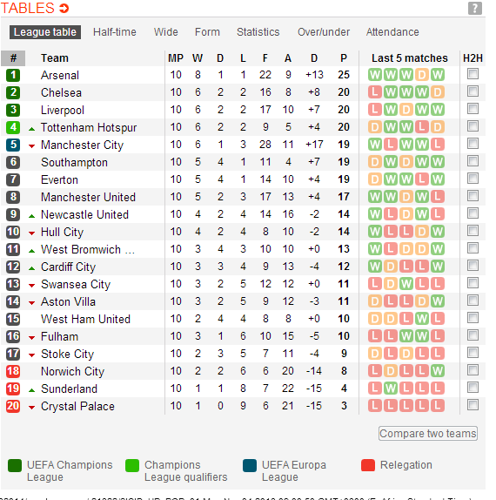Click the Last 5 matches column header
496x500 pixels.
[x=410, y=58]
